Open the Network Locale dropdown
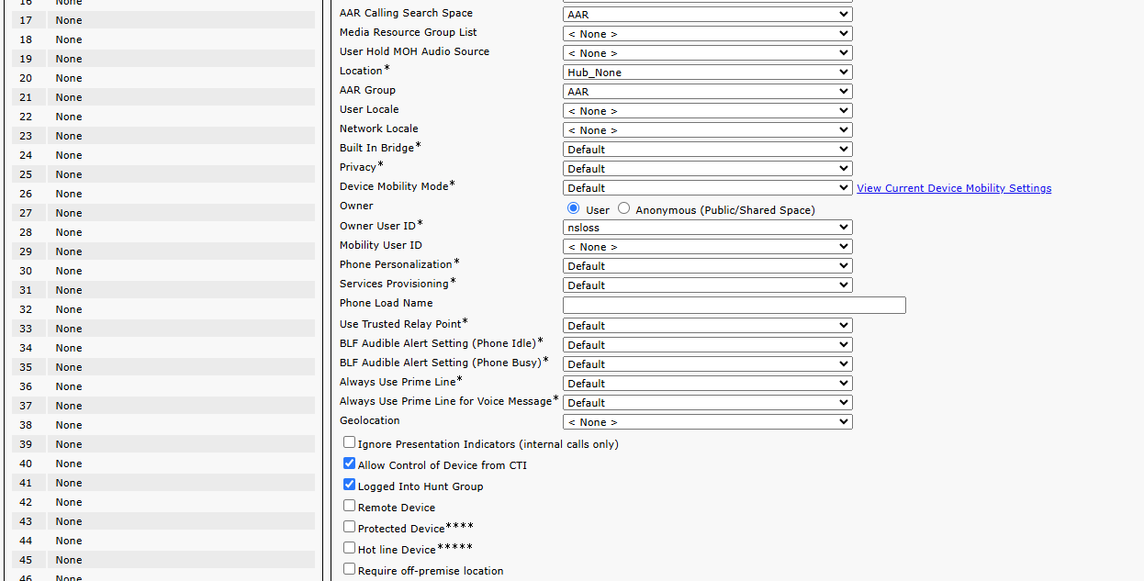Image resolution: width=1144 pixels, height=581 pixels. (x=707, y=129)
